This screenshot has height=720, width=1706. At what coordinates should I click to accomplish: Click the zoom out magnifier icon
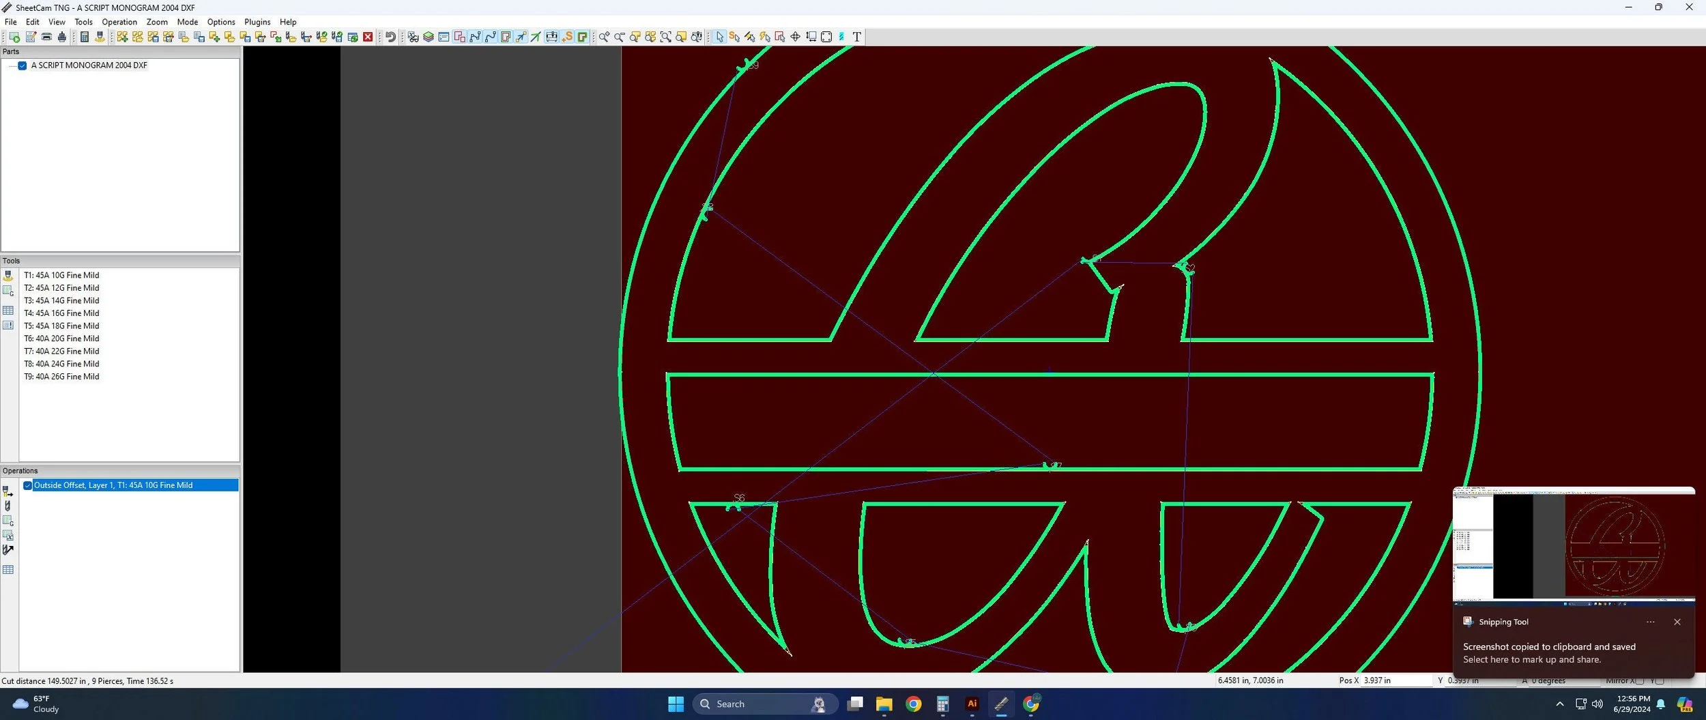click(619, 37)
